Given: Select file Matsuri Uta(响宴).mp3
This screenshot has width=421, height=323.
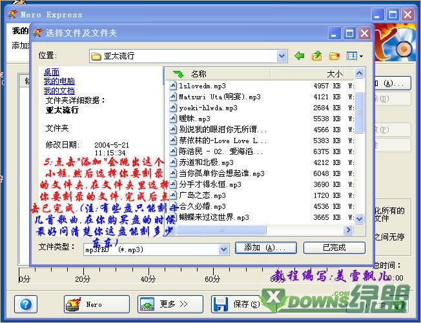Looking at the screenshot, I should (x=220, y=97).
